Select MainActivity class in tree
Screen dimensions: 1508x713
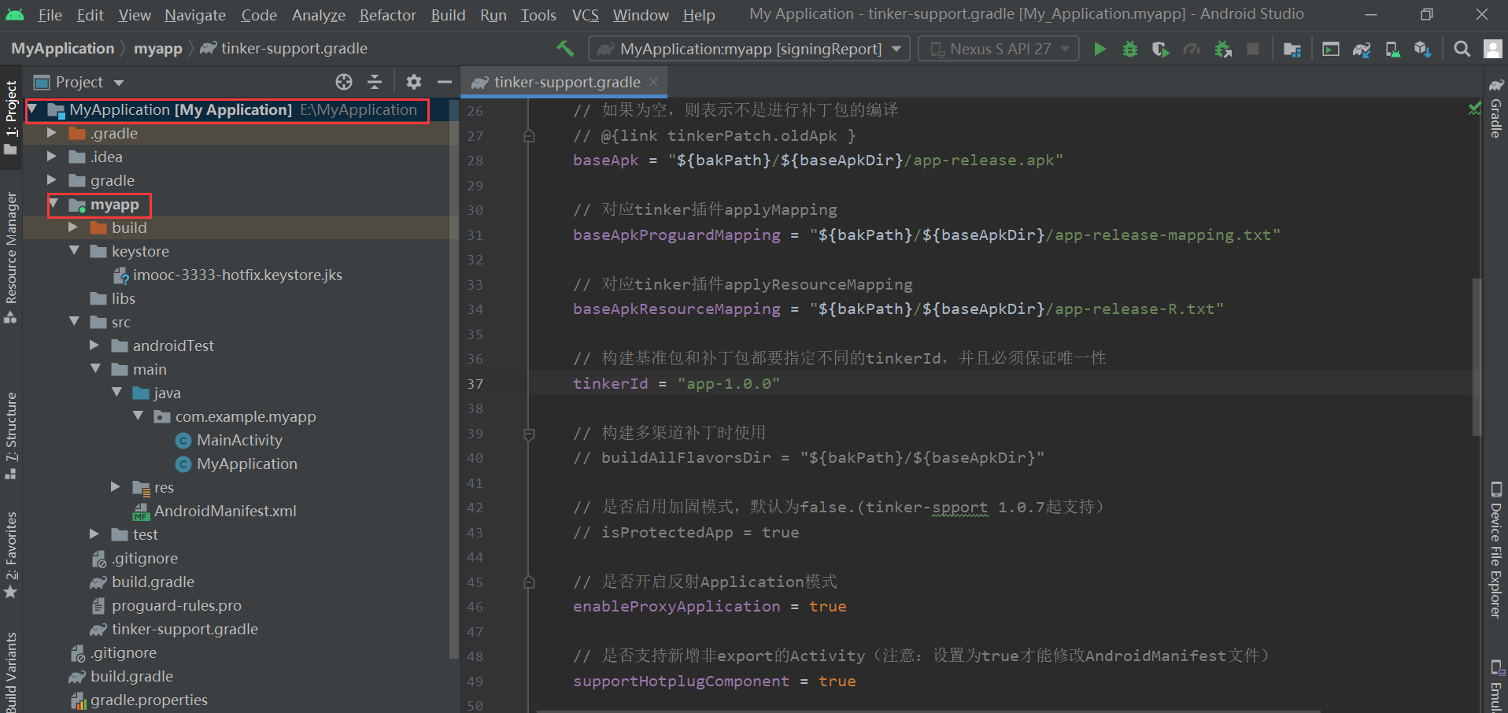coord(239,440)
